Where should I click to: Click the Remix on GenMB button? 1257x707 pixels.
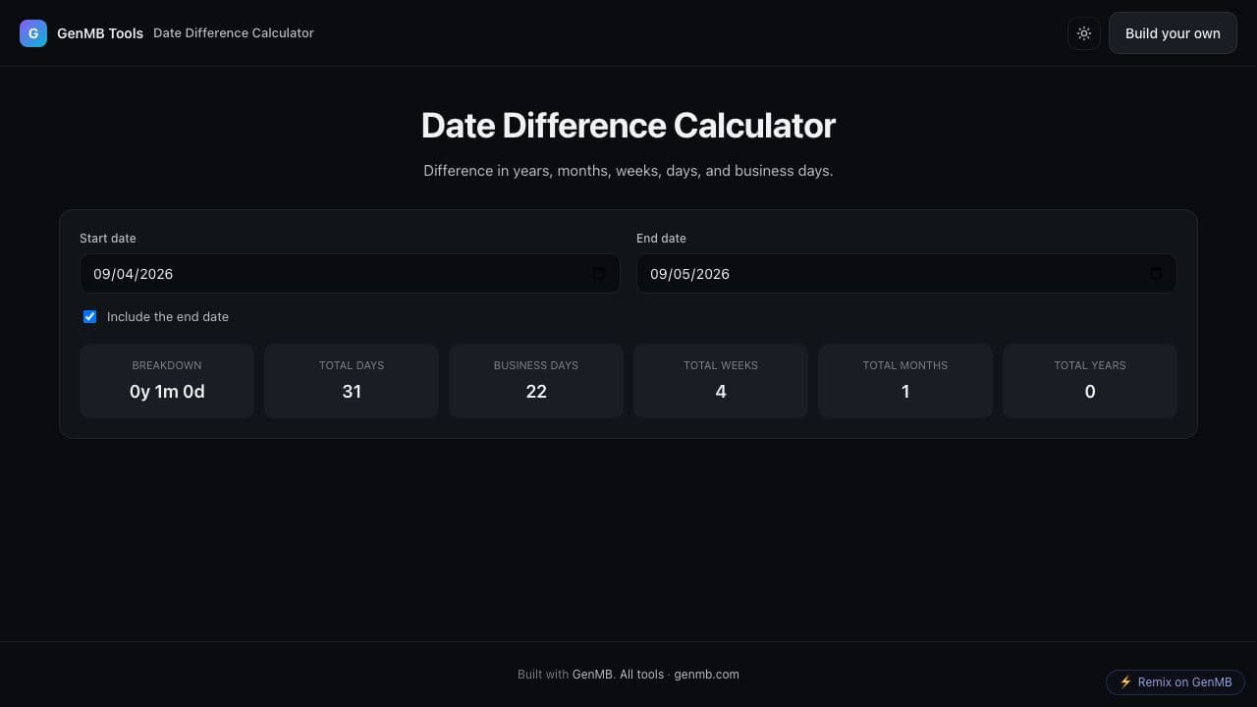coord(1175,682)
